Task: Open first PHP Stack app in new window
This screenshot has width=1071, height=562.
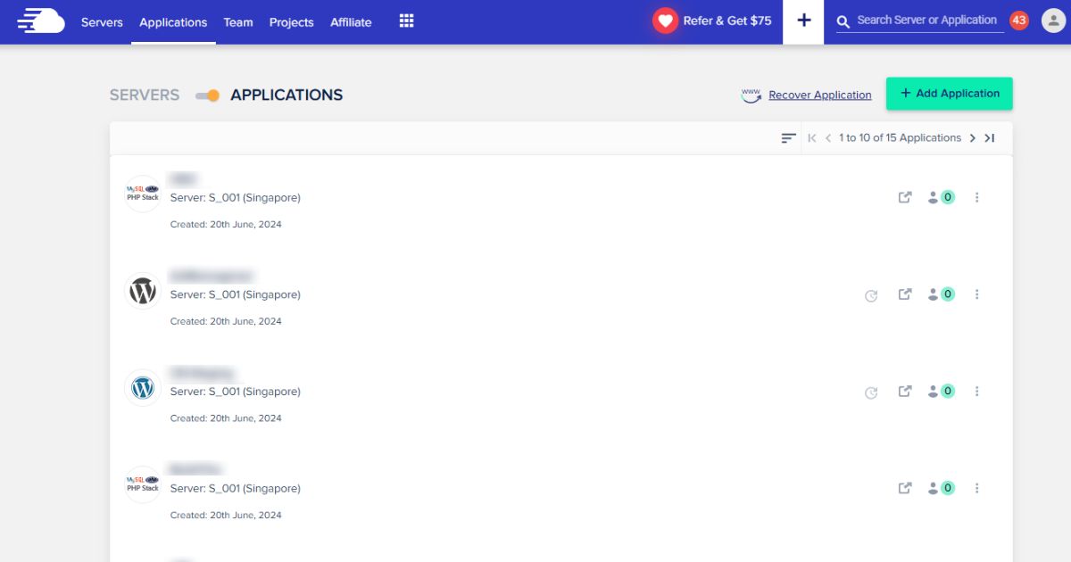Action: [x=905, y=197]
